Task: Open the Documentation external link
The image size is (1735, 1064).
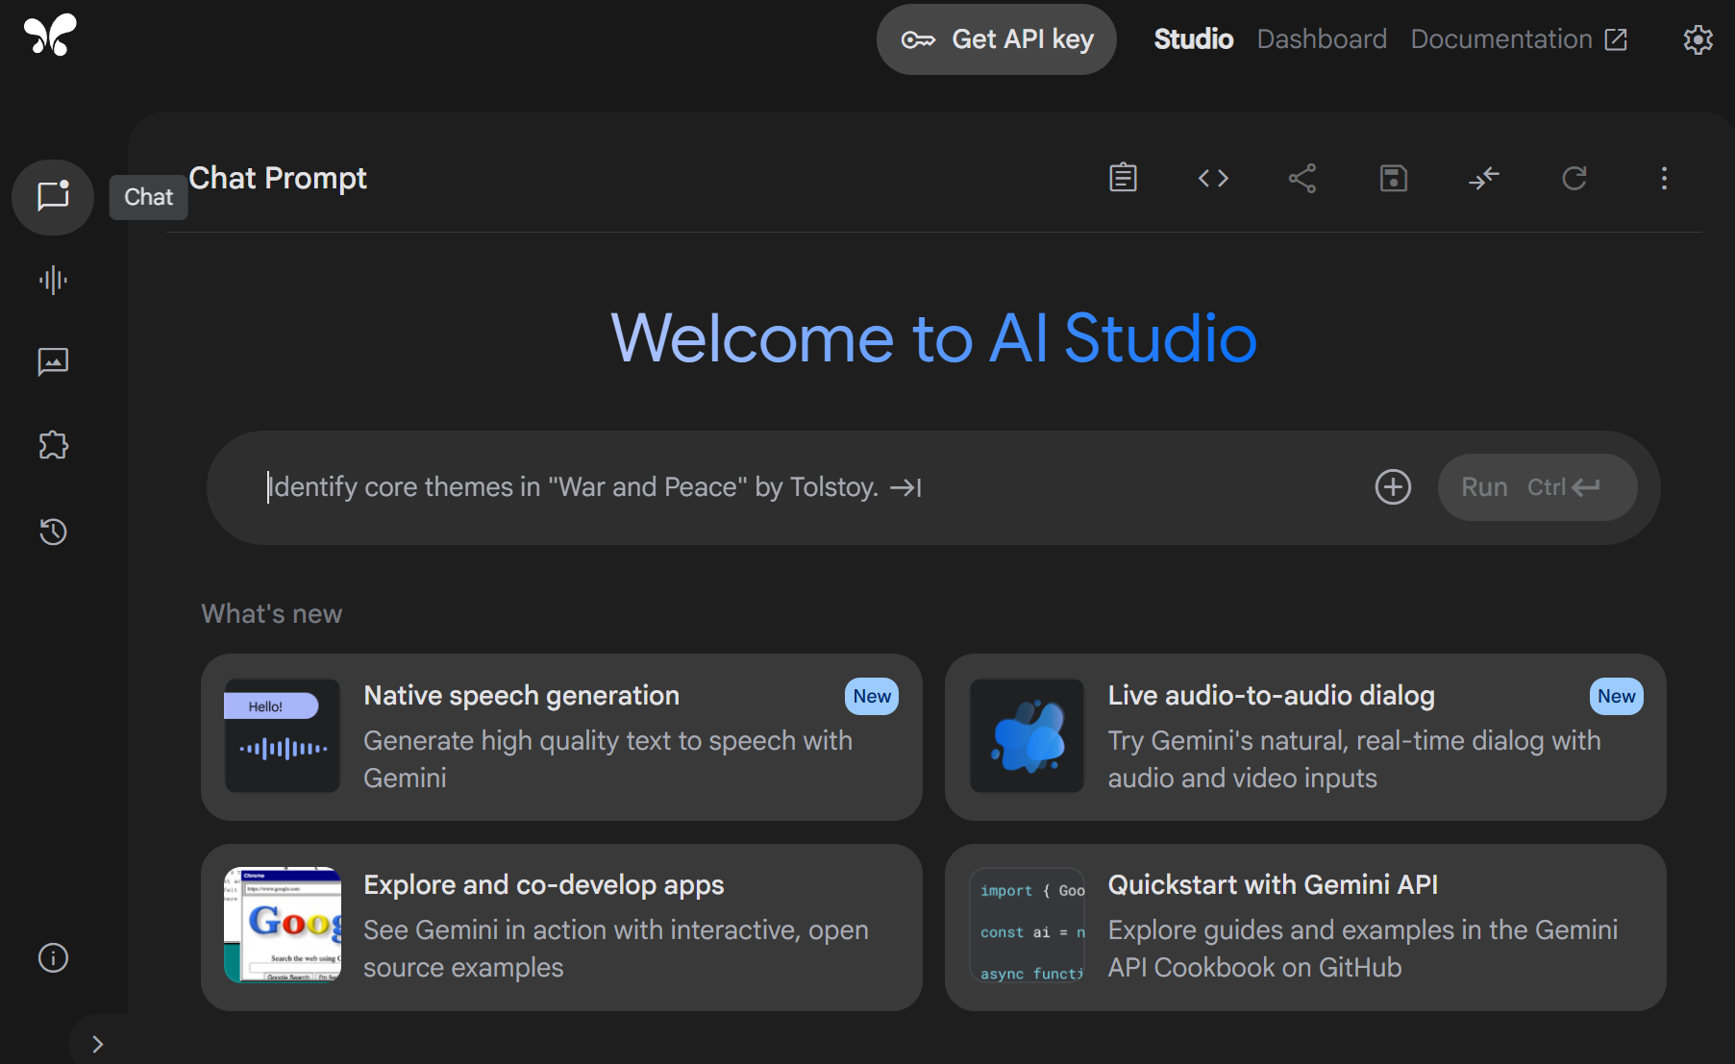Action: pyautogui.click(x=1519, y=39)
